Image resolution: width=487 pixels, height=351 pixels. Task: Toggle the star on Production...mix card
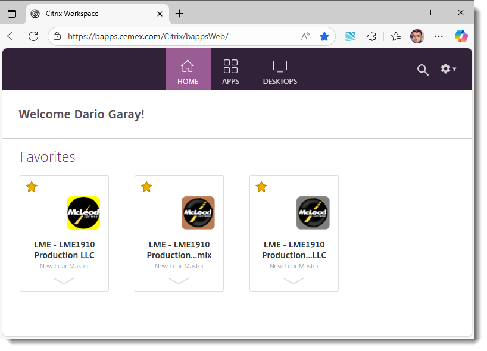[x=146, y=187]
